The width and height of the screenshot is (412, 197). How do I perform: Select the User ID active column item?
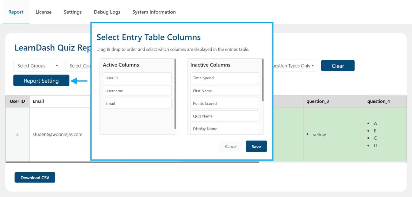tap(137, 78)
